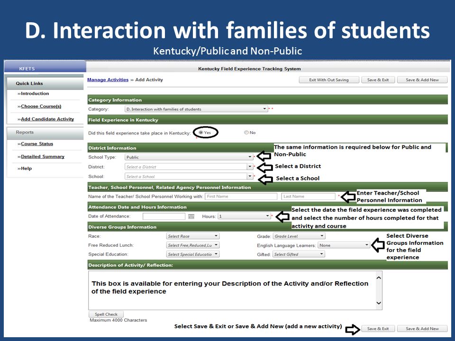Click the Spell Check button

pos(106,314)
